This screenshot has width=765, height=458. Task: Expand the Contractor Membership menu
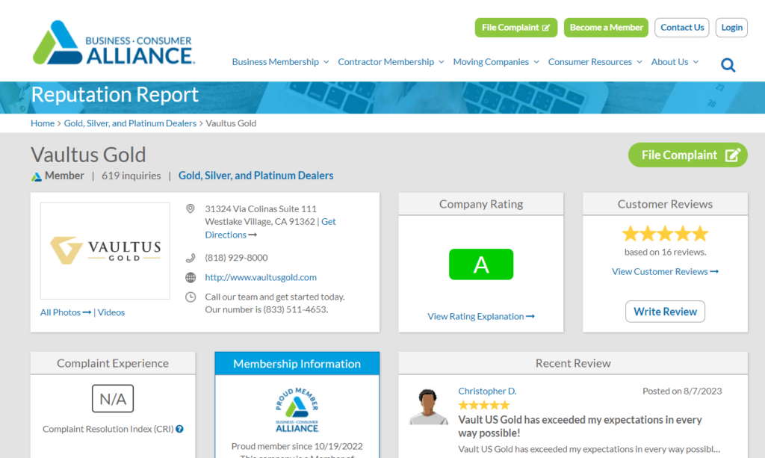point(391,62)
